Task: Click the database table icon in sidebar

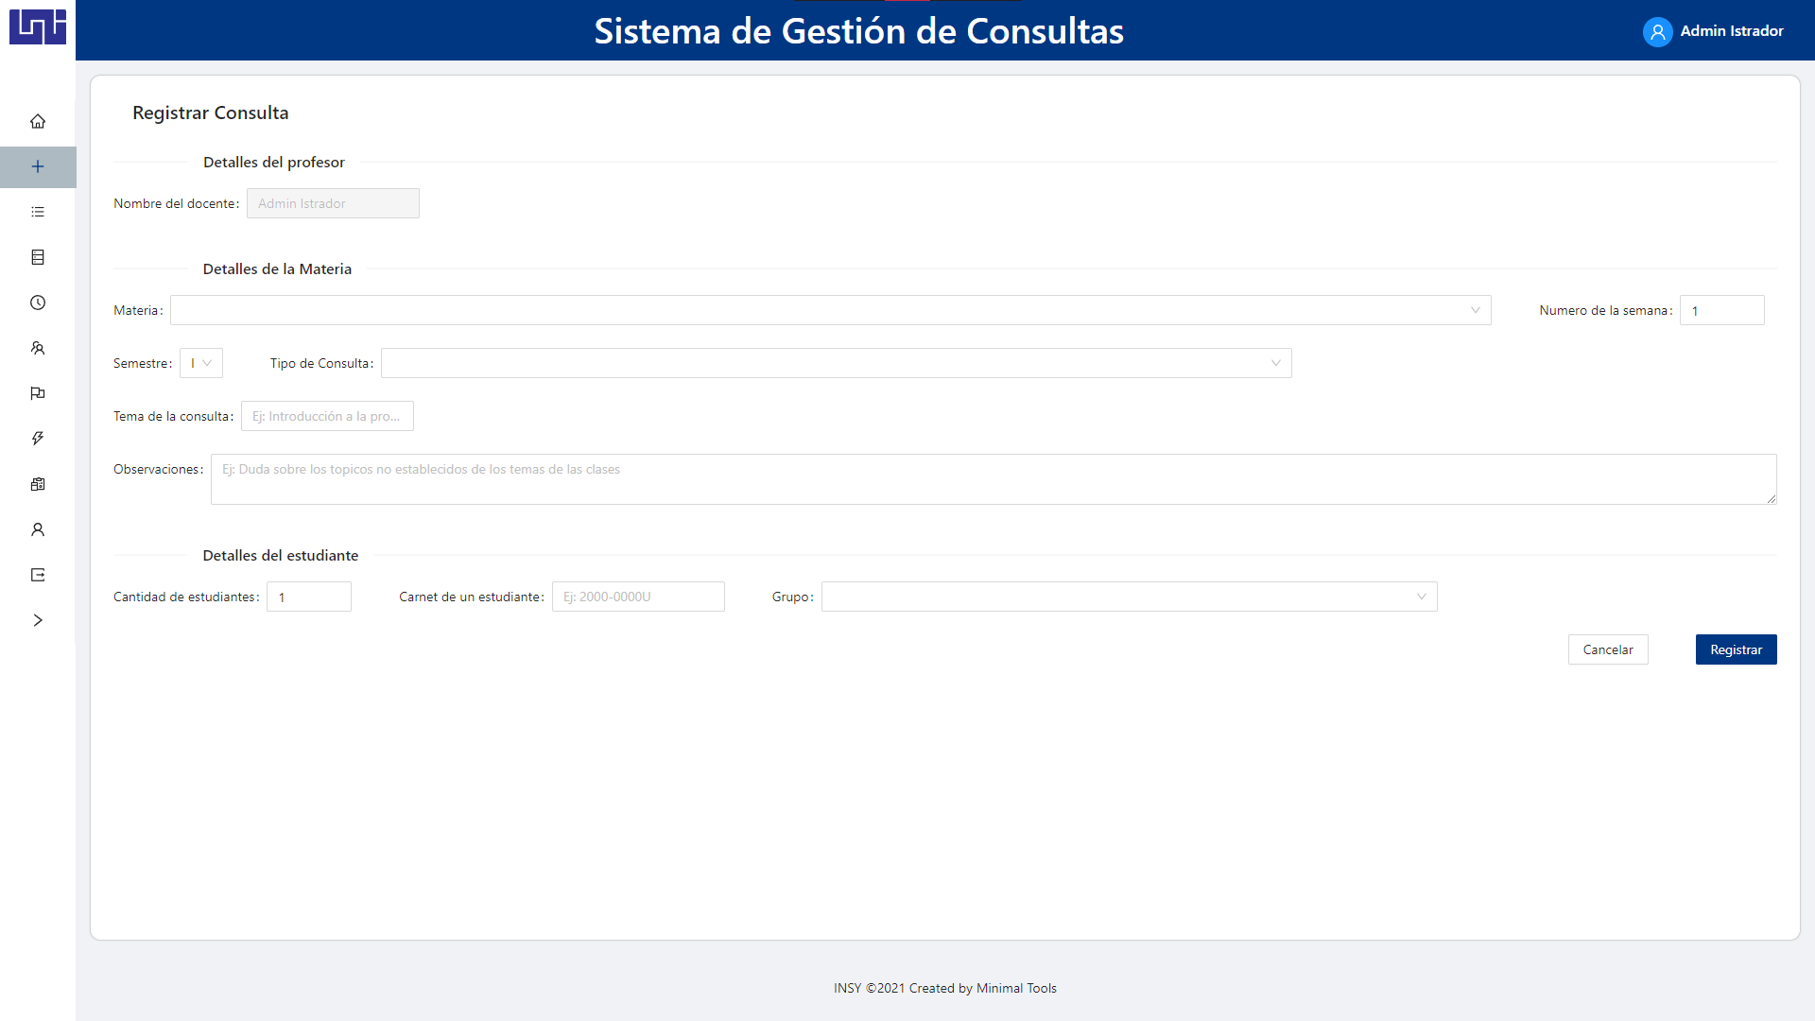Action: pyautogui.click(x=38, y=257)
